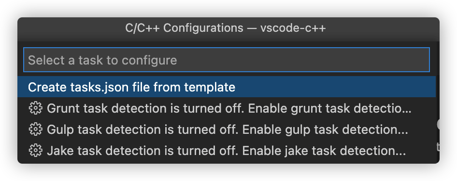457x181 pixels.
Task: Enable gulp task detection entry
Action: [227, 129]
